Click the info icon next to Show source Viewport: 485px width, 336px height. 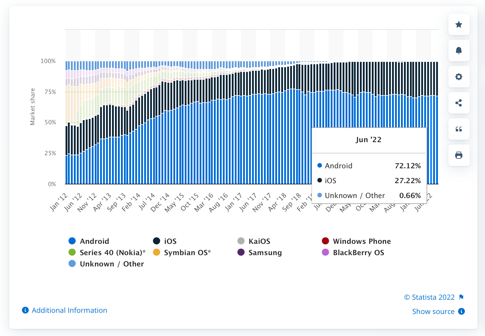[x=461, y=311]
